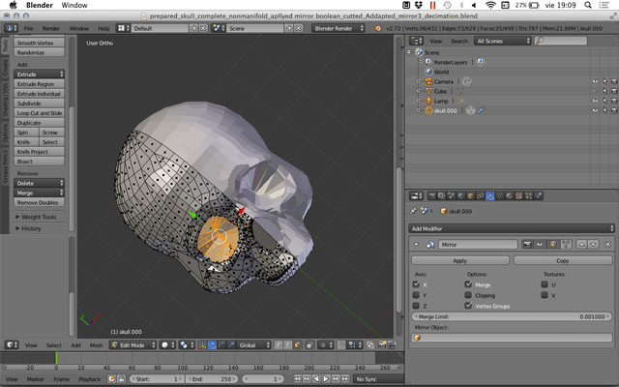
Task: Toggle X axis checkbox in Mirror modifier
Action: 416,284
